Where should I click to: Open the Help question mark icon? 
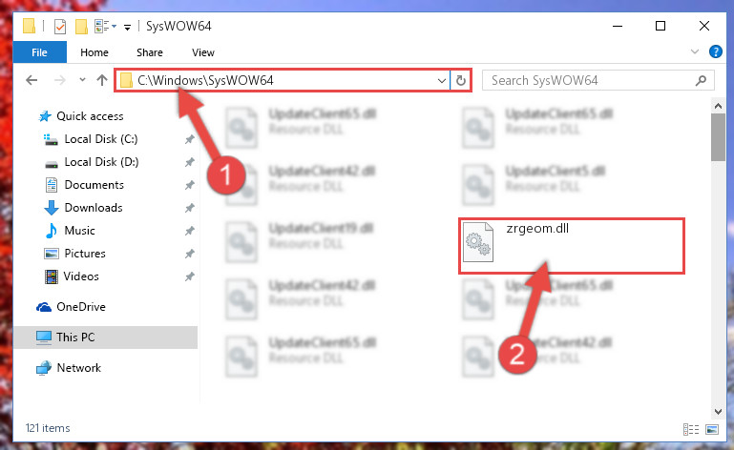click(x=715, y=51)
